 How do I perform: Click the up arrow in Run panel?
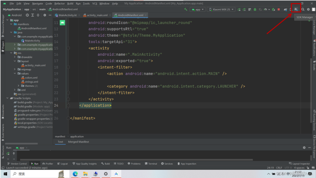(14, 154)
